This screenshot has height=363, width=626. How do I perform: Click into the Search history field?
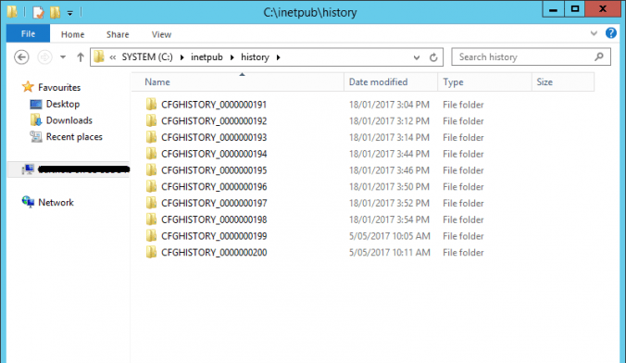tap(523, 57)
